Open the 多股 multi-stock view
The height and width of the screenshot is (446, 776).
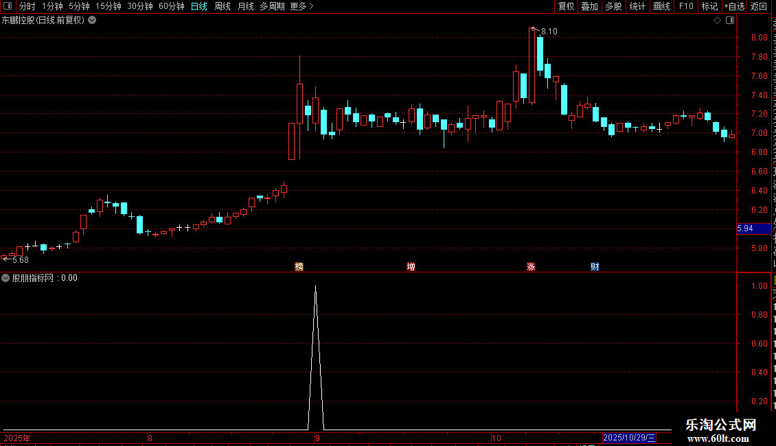coord(613,6)
